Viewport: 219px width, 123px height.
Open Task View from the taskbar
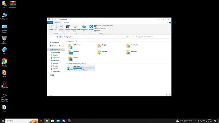click(41, 121)
